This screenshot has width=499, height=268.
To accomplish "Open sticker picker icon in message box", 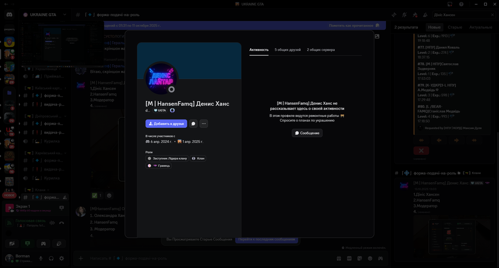I will 360,258.
